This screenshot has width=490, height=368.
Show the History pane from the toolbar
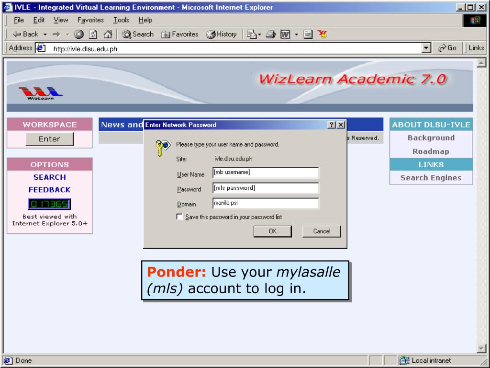pos(221,34)
